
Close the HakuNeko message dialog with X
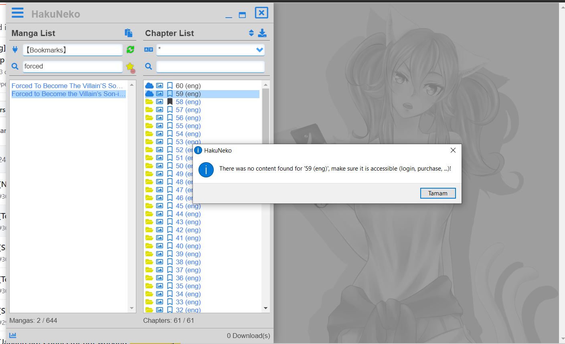click(453, 150)
